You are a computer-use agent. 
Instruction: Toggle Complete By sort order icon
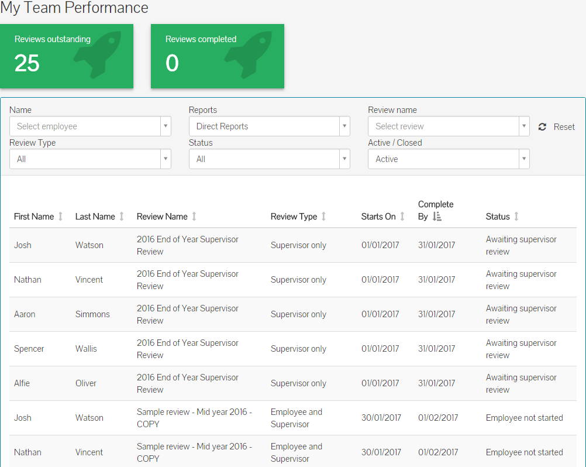(437, 217)
